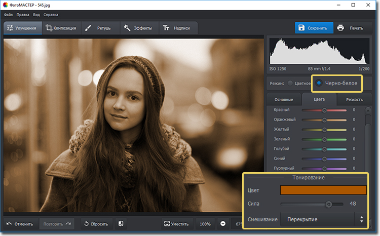Open the Улучшения tab
The width and height of the screenshot is (380, 236).
(x=21, y=28)
